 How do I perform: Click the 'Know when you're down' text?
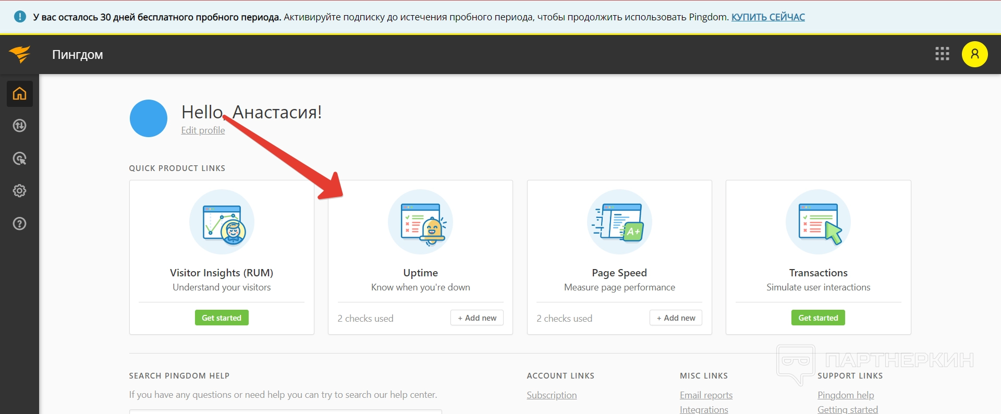point(420,287)
